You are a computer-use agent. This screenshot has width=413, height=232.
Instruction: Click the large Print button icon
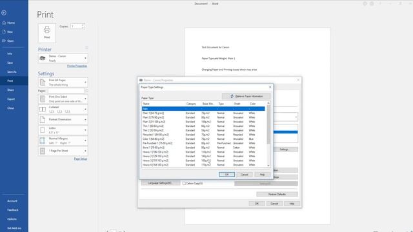tap(47, 33)
